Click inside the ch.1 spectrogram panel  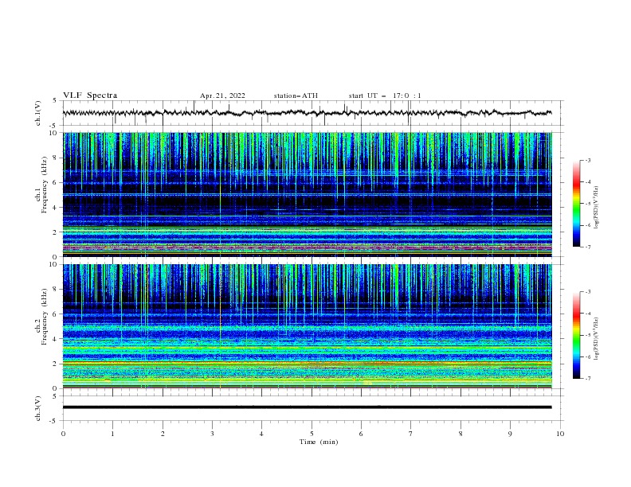point(307,194)
